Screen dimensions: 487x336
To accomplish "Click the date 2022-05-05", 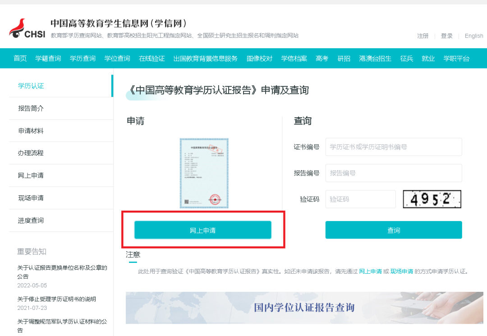I will (x=32, y=285).
